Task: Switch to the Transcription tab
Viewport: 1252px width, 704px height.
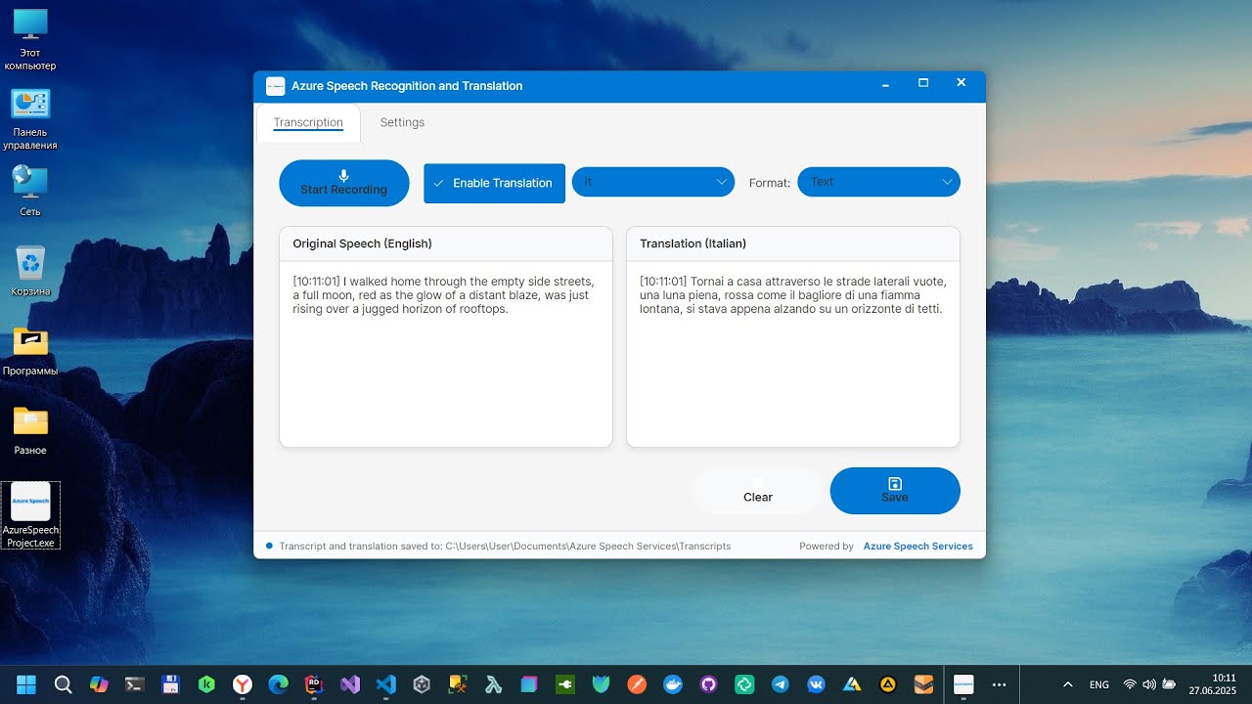Action: (308, 122)
